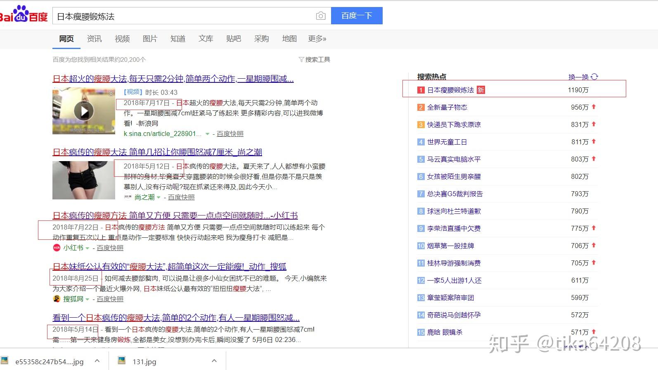Expand options for 131.jpg download

click(214, 361)
